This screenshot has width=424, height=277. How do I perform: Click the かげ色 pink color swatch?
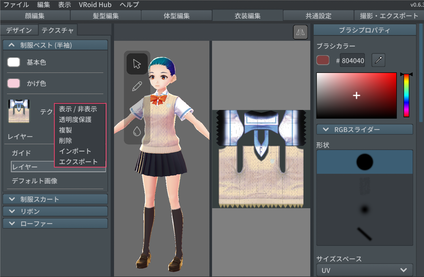point(14,83)
